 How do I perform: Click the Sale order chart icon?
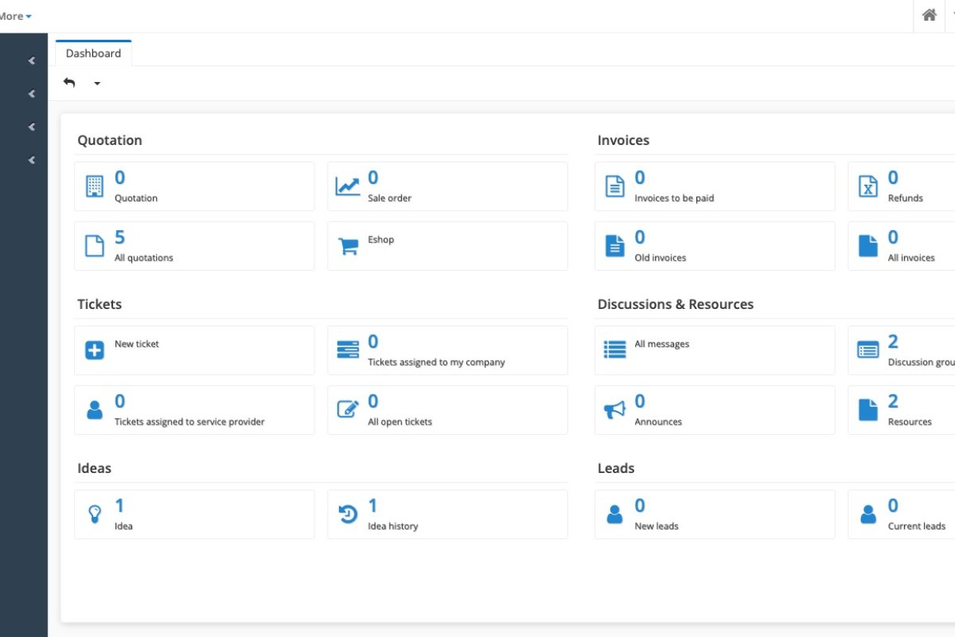348,186
